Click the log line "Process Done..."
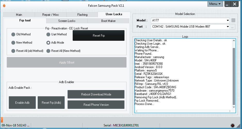Viewport: 242px width, 129px height. pyautogui.click(x=144, y=104)
